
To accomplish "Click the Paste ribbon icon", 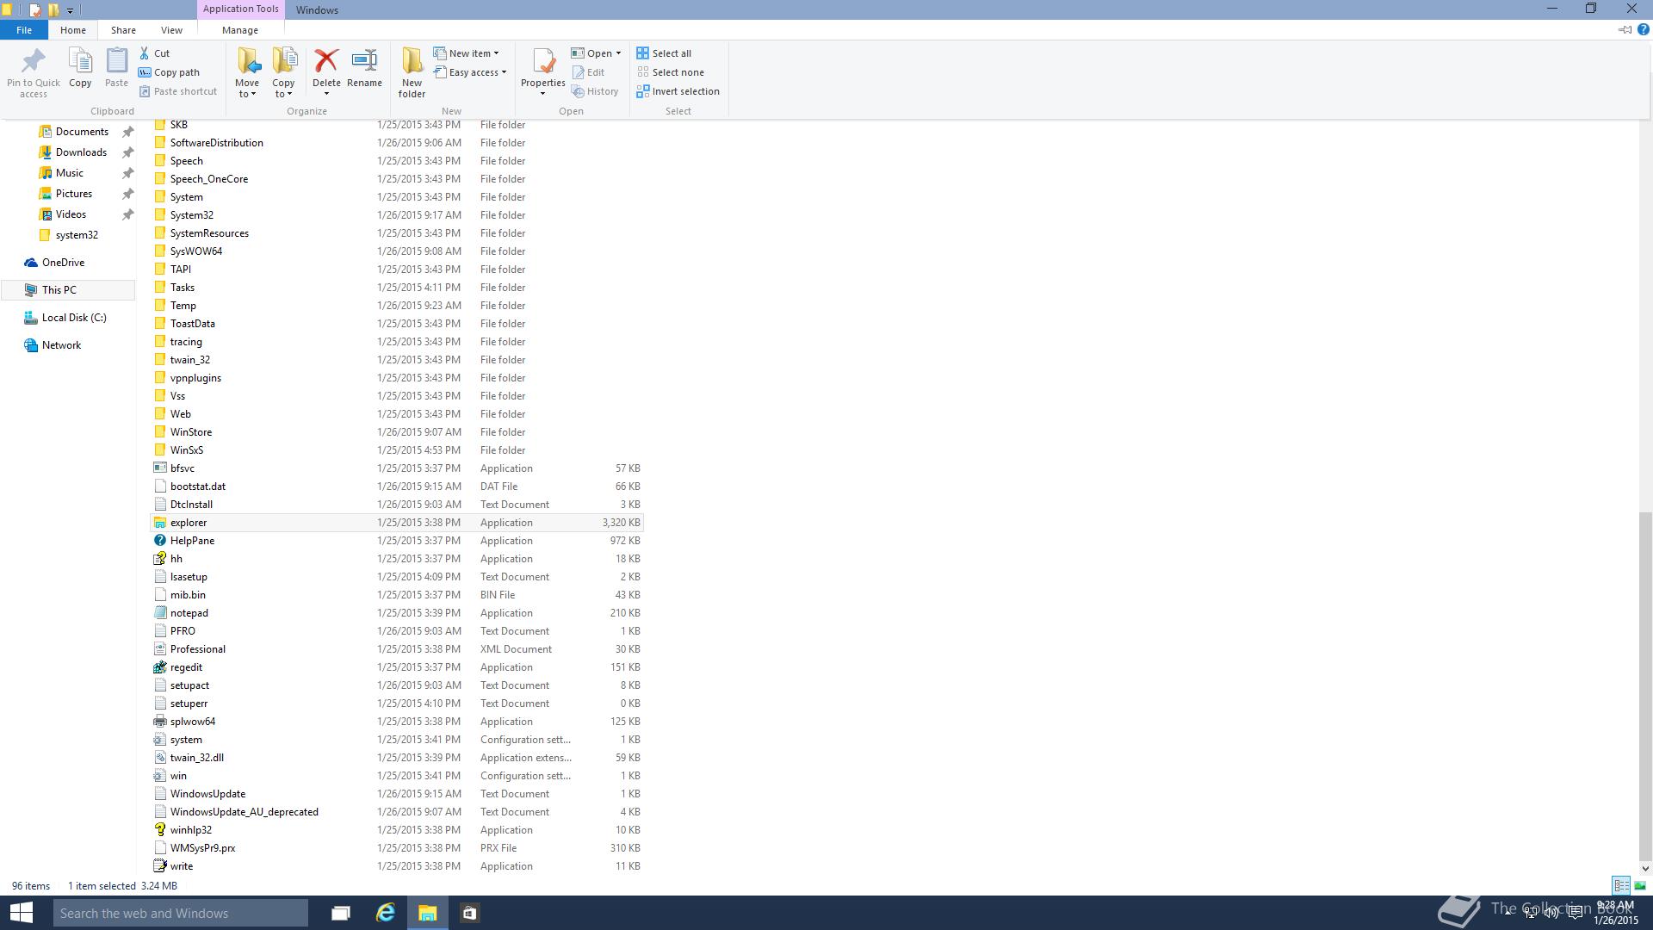I will click(116, 61).
